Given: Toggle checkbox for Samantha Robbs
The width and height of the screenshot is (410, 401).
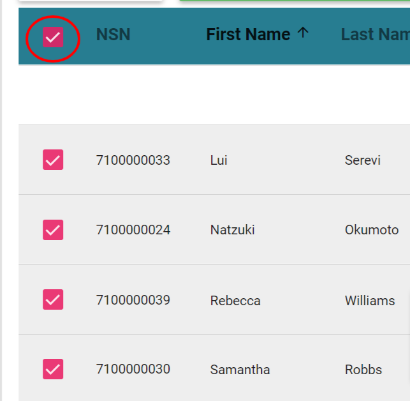Looking at the screenshot, I should tap(53, 368).
